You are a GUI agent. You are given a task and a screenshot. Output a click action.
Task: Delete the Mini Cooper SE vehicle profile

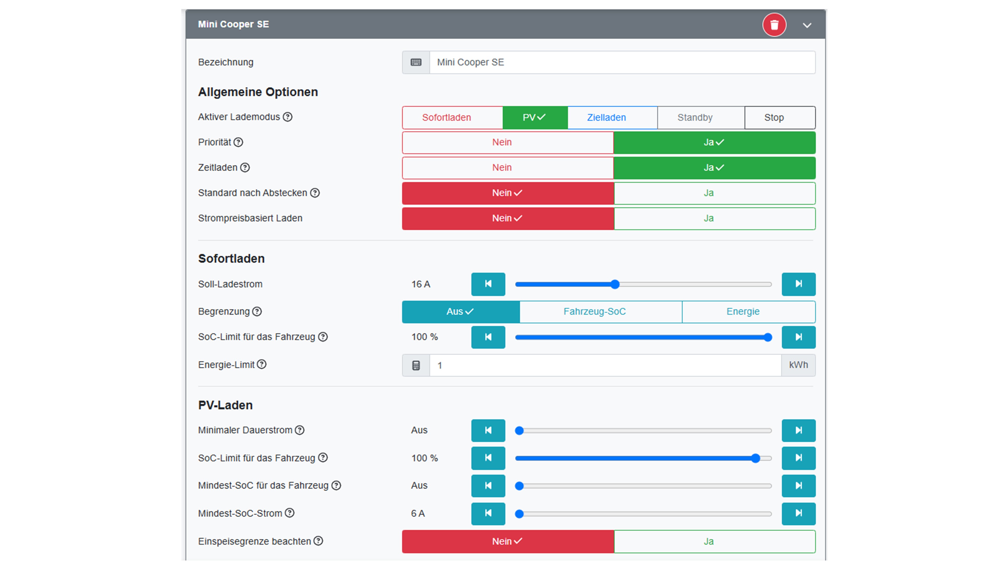point(774,25)
